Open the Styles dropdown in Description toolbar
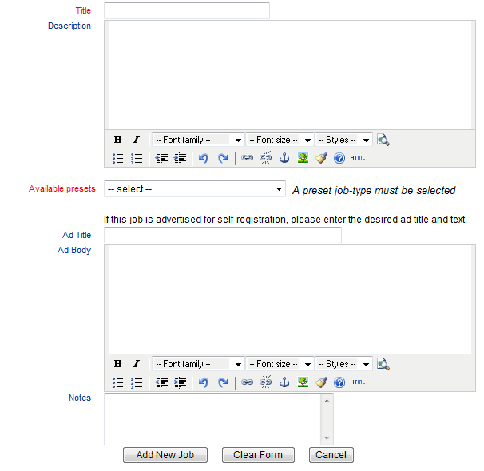 click(x=344, y=140)
